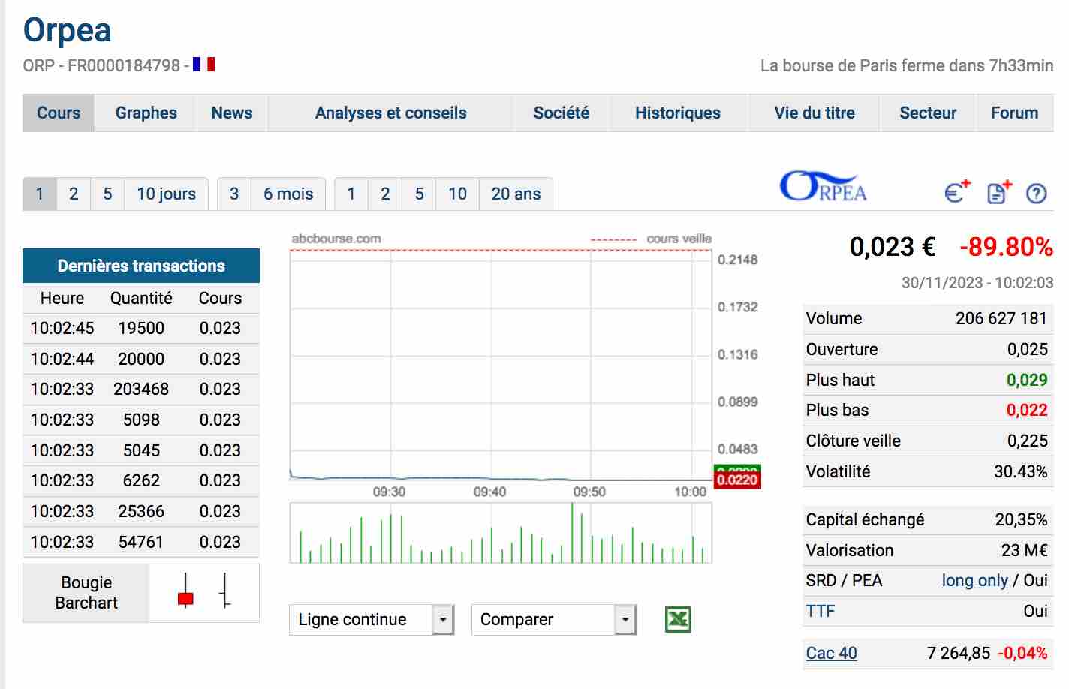This screenshot has height=689, width=1069.
Task: Select the barchart style icon
Action: point(225,591)
